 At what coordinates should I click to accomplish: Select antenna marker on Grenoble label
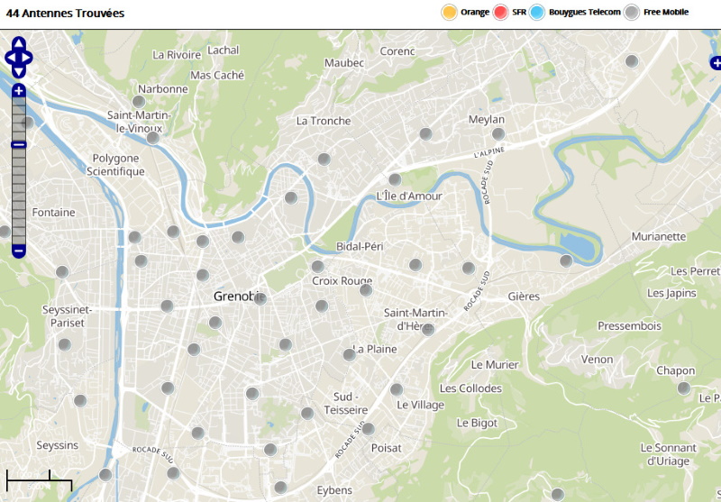[260, 299]
